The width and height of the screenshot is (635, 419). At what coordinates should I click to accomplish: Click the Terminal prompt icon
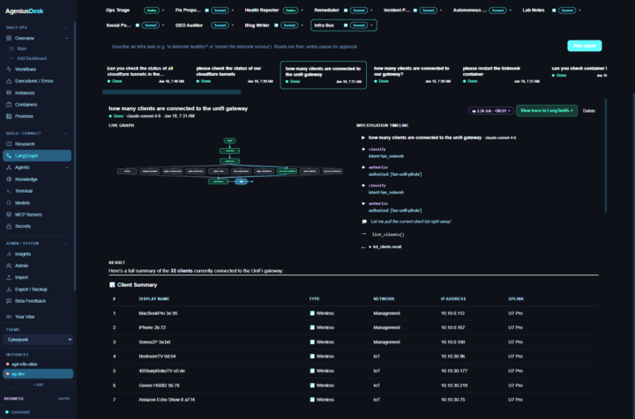tap(9, 191)
